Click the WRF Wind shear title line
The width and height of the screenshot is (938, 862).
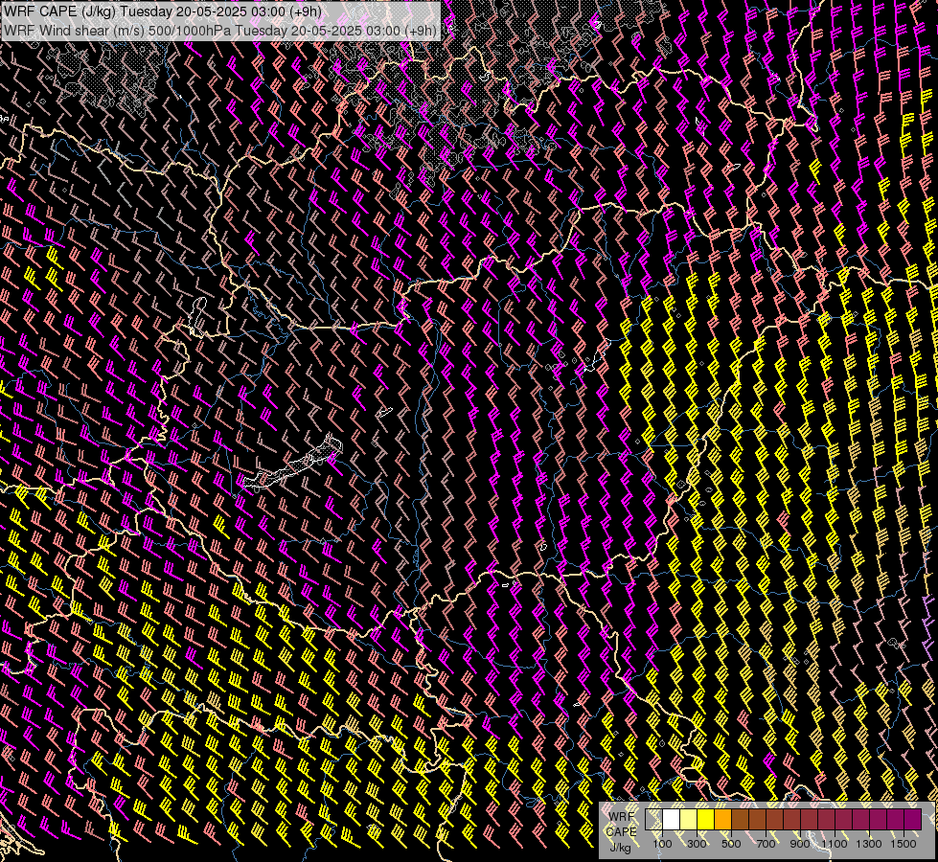pyautogui.click(x=220, y=31)
